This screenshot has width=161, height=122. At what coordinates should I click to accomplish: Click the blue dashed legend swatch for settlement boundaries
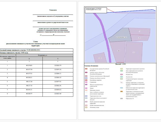86,78
